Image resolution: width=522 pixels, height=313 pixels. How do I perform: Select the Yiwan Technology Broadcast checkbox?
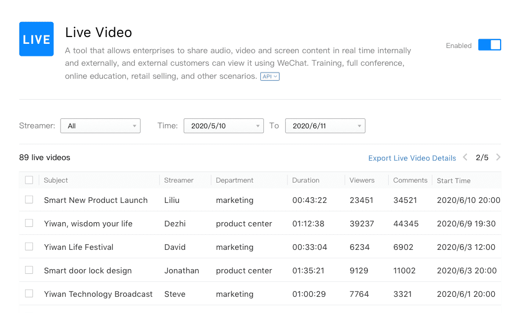pos(29,294)
